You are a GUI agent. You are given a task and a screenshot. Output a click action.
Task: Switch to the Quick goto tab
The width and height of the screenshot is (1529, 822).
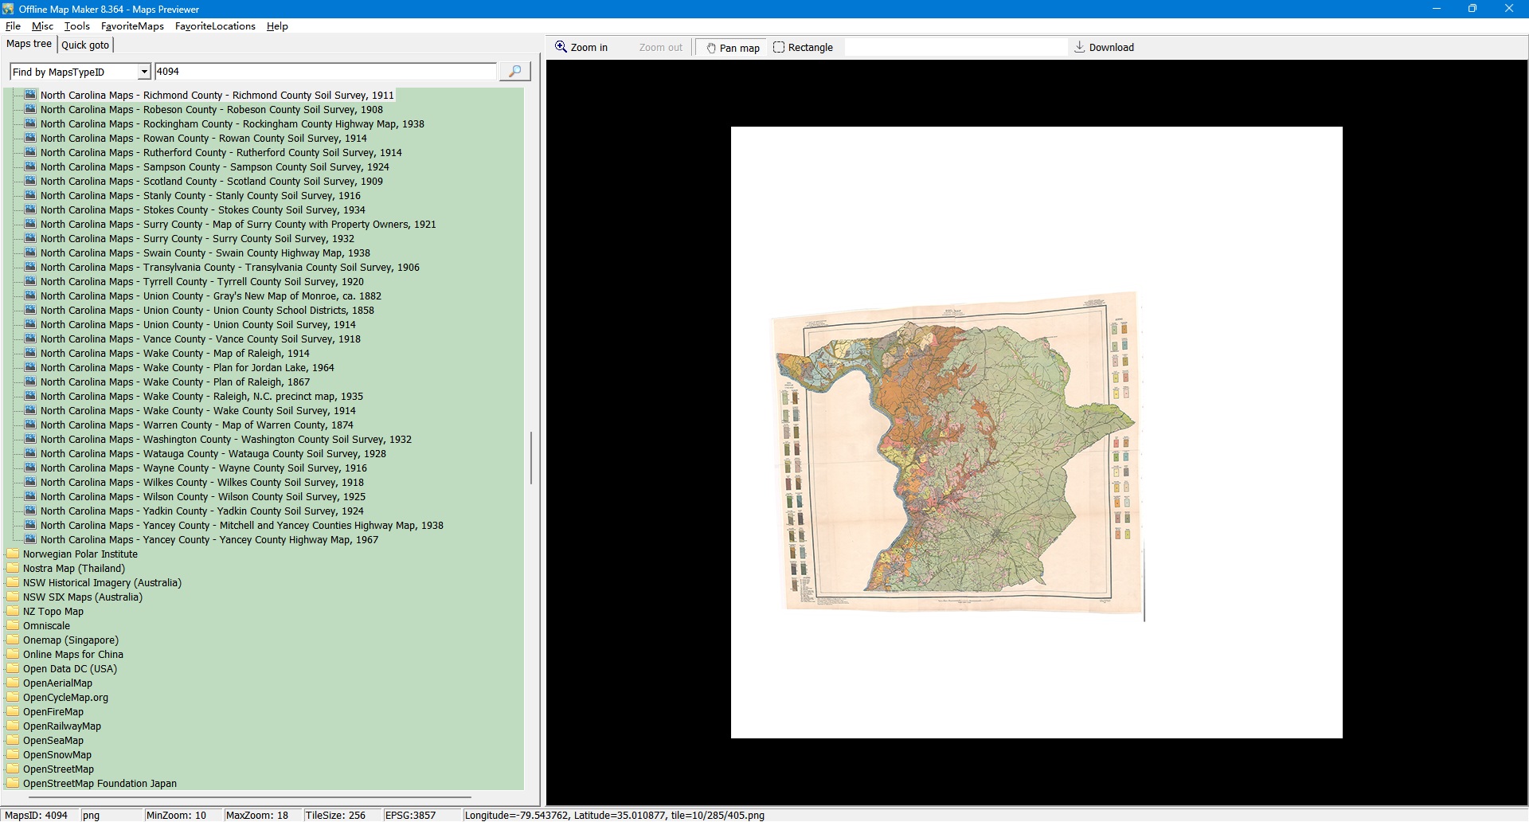pyautogui.click(x=85, y=45)
